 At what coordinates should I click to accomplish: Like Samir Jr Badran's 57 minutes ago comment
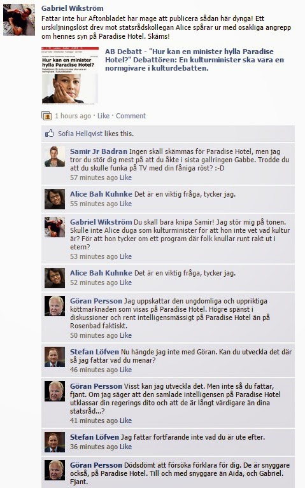[x=126, y=178]
